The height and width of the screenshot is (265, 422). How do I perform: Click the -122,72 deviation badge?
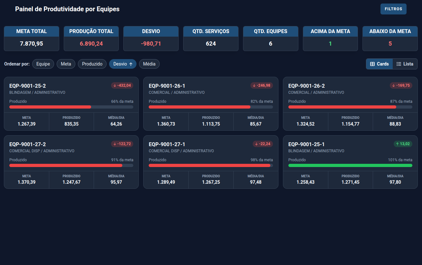122,144
